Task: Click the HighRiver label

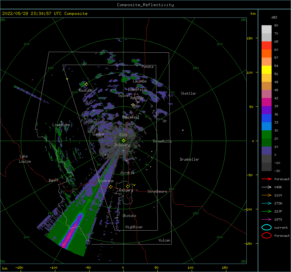Action: (134, 227)
